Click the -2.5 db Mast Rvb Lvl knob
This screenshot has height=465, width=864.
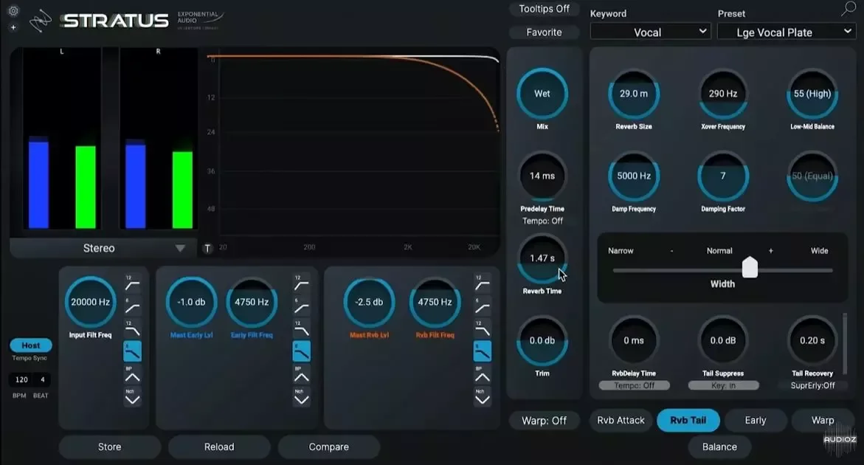[369, 302]
